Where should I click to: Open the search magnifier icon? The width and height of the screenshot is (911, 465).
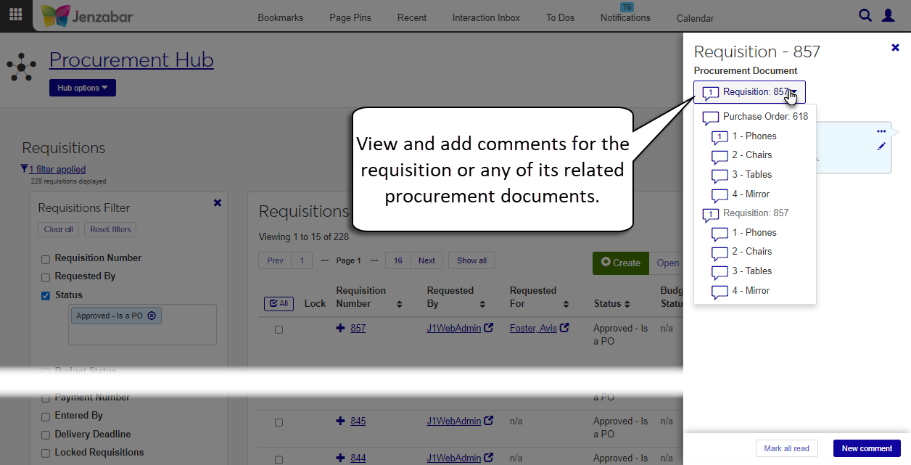[865, 15]
